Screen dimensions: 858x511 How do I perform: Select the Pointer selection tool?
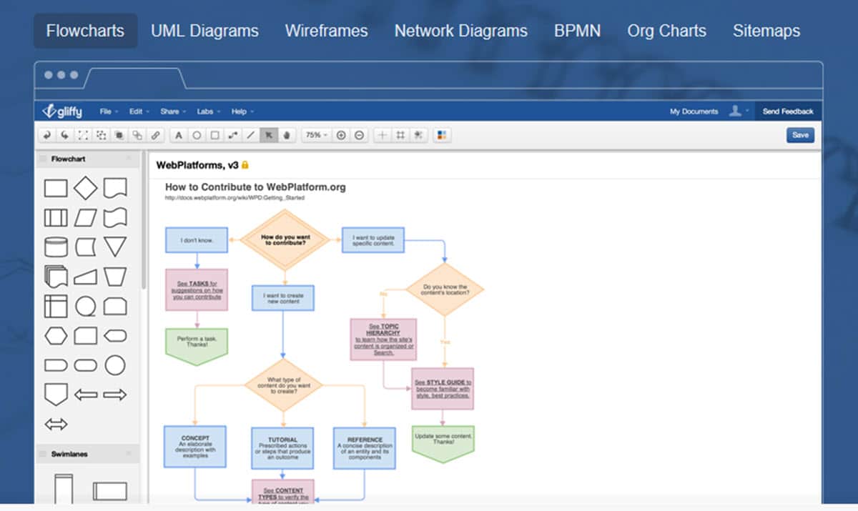(x=269, y=135)
